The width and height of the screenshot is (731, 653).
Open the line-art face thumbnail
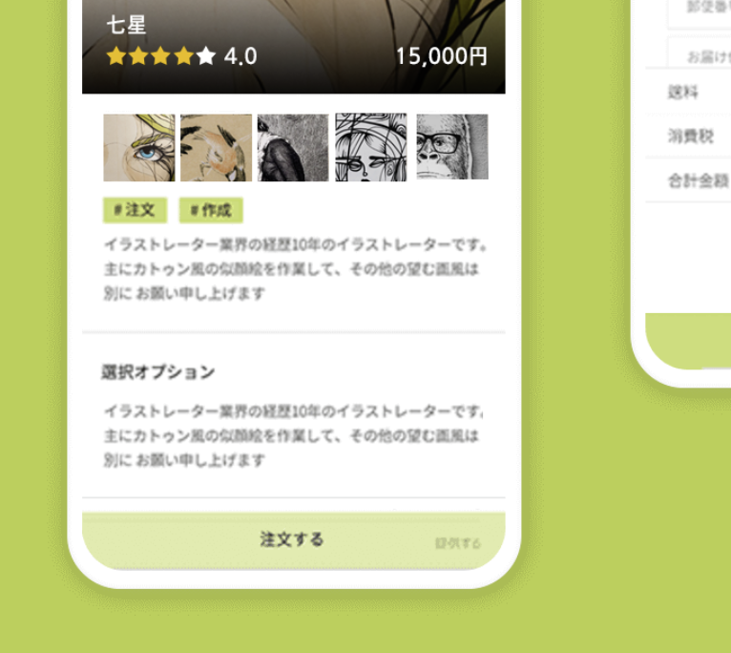370,147
